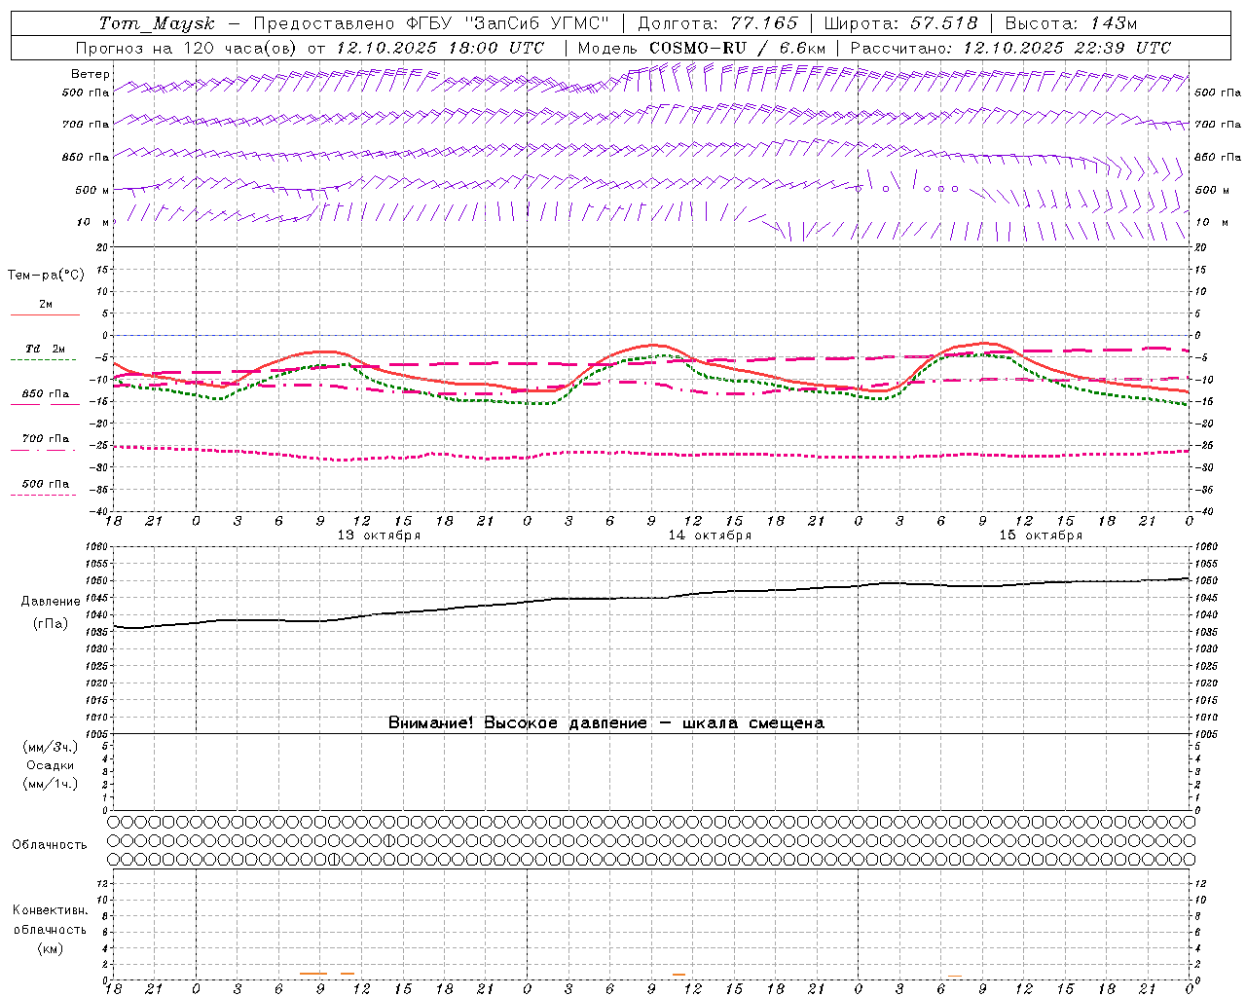1246x997 pixels.
Task: Click the "Широта: 57.518" latitude value
Action: tap(900, 23)
